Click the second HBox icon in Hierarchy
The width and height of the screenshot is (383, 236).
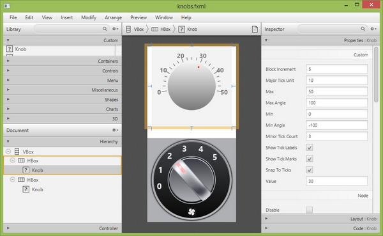point(21,180)
